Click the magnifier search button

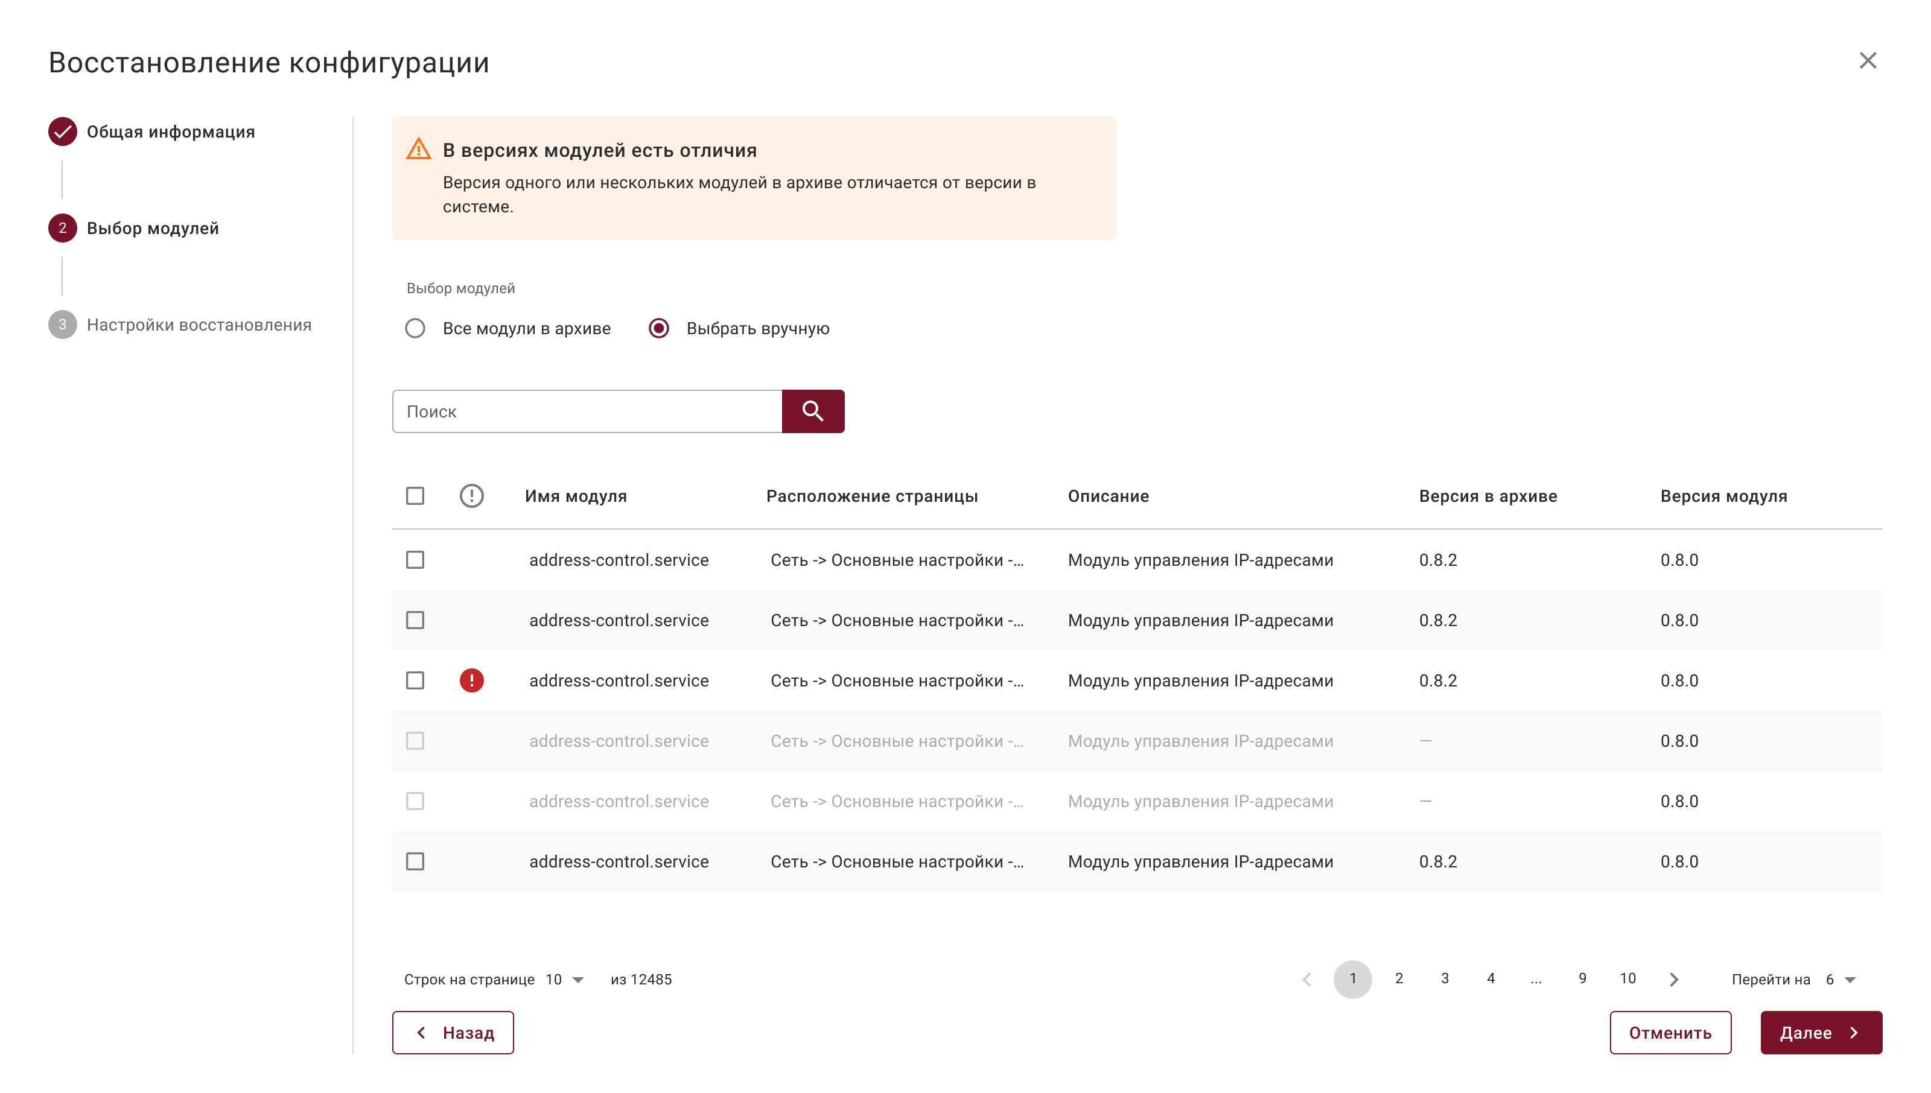tap(812, 411)
